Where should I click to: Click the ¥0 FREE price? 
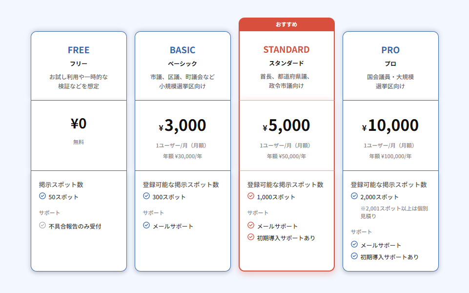coord(79,124)
